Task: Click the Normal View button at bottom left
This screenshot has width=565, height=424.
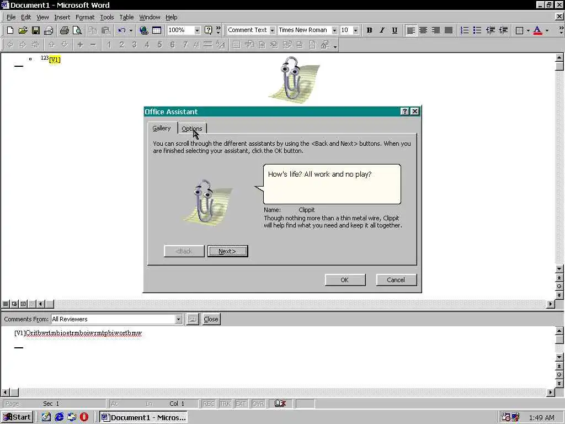Action: 6,304
